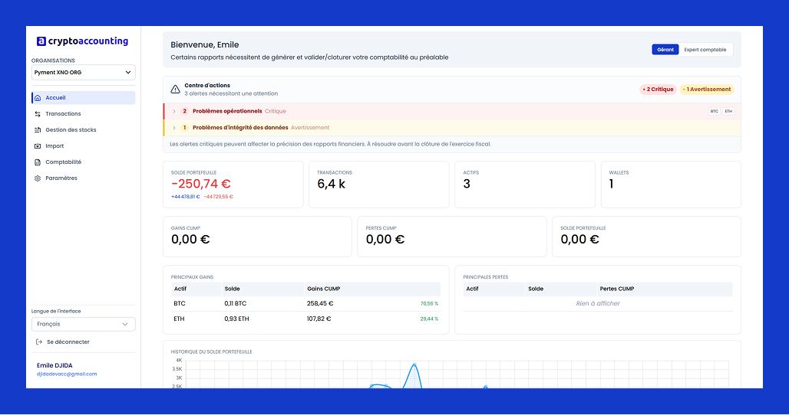789x415 pixels.
Task: Open the Pyment XNO ORG organisation dropdown
Action: point(83,72)
